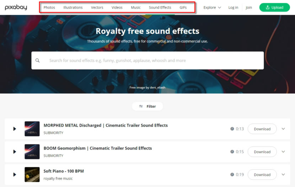
Task: Open SUBMORITY author under BOOM Geomorphism
Action: tap(53, 156)
